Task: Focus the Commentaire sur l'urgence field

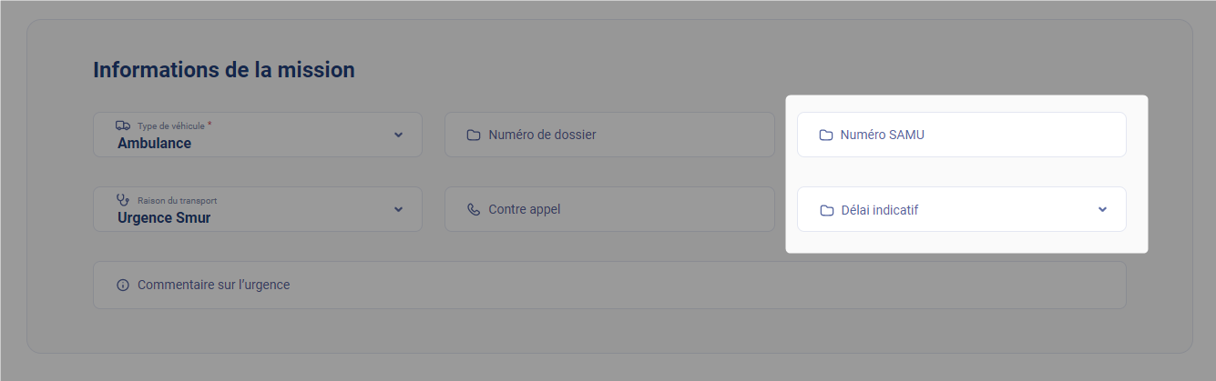Action: 610,286
